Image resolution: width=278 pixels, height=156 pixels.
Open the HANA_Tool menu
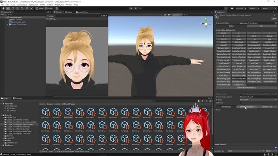(x=60, y=5)
